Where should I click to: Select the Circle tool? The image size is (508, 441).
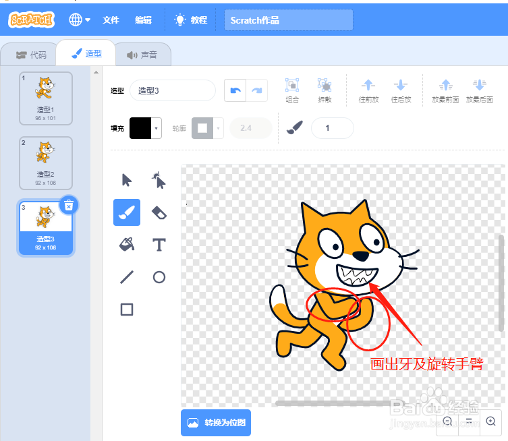[x=159, y=277]
